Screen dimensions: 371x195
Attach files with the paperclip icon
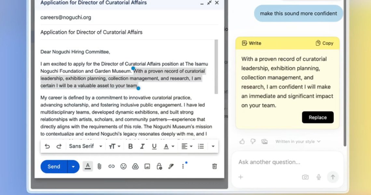pyautogui.click(x=99, y=167)
